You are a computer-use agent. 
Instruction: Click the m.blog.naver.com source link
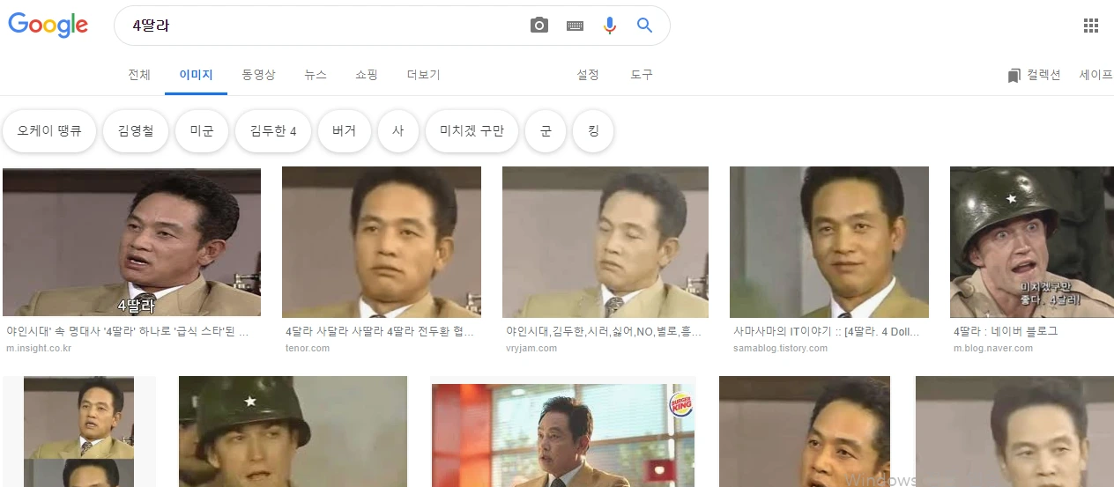[993, 348]
